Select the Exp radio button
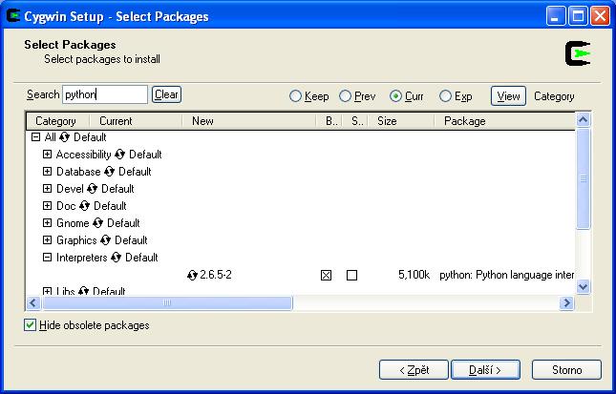This screenshot has height=394, width=616. [x=445, y=96]
